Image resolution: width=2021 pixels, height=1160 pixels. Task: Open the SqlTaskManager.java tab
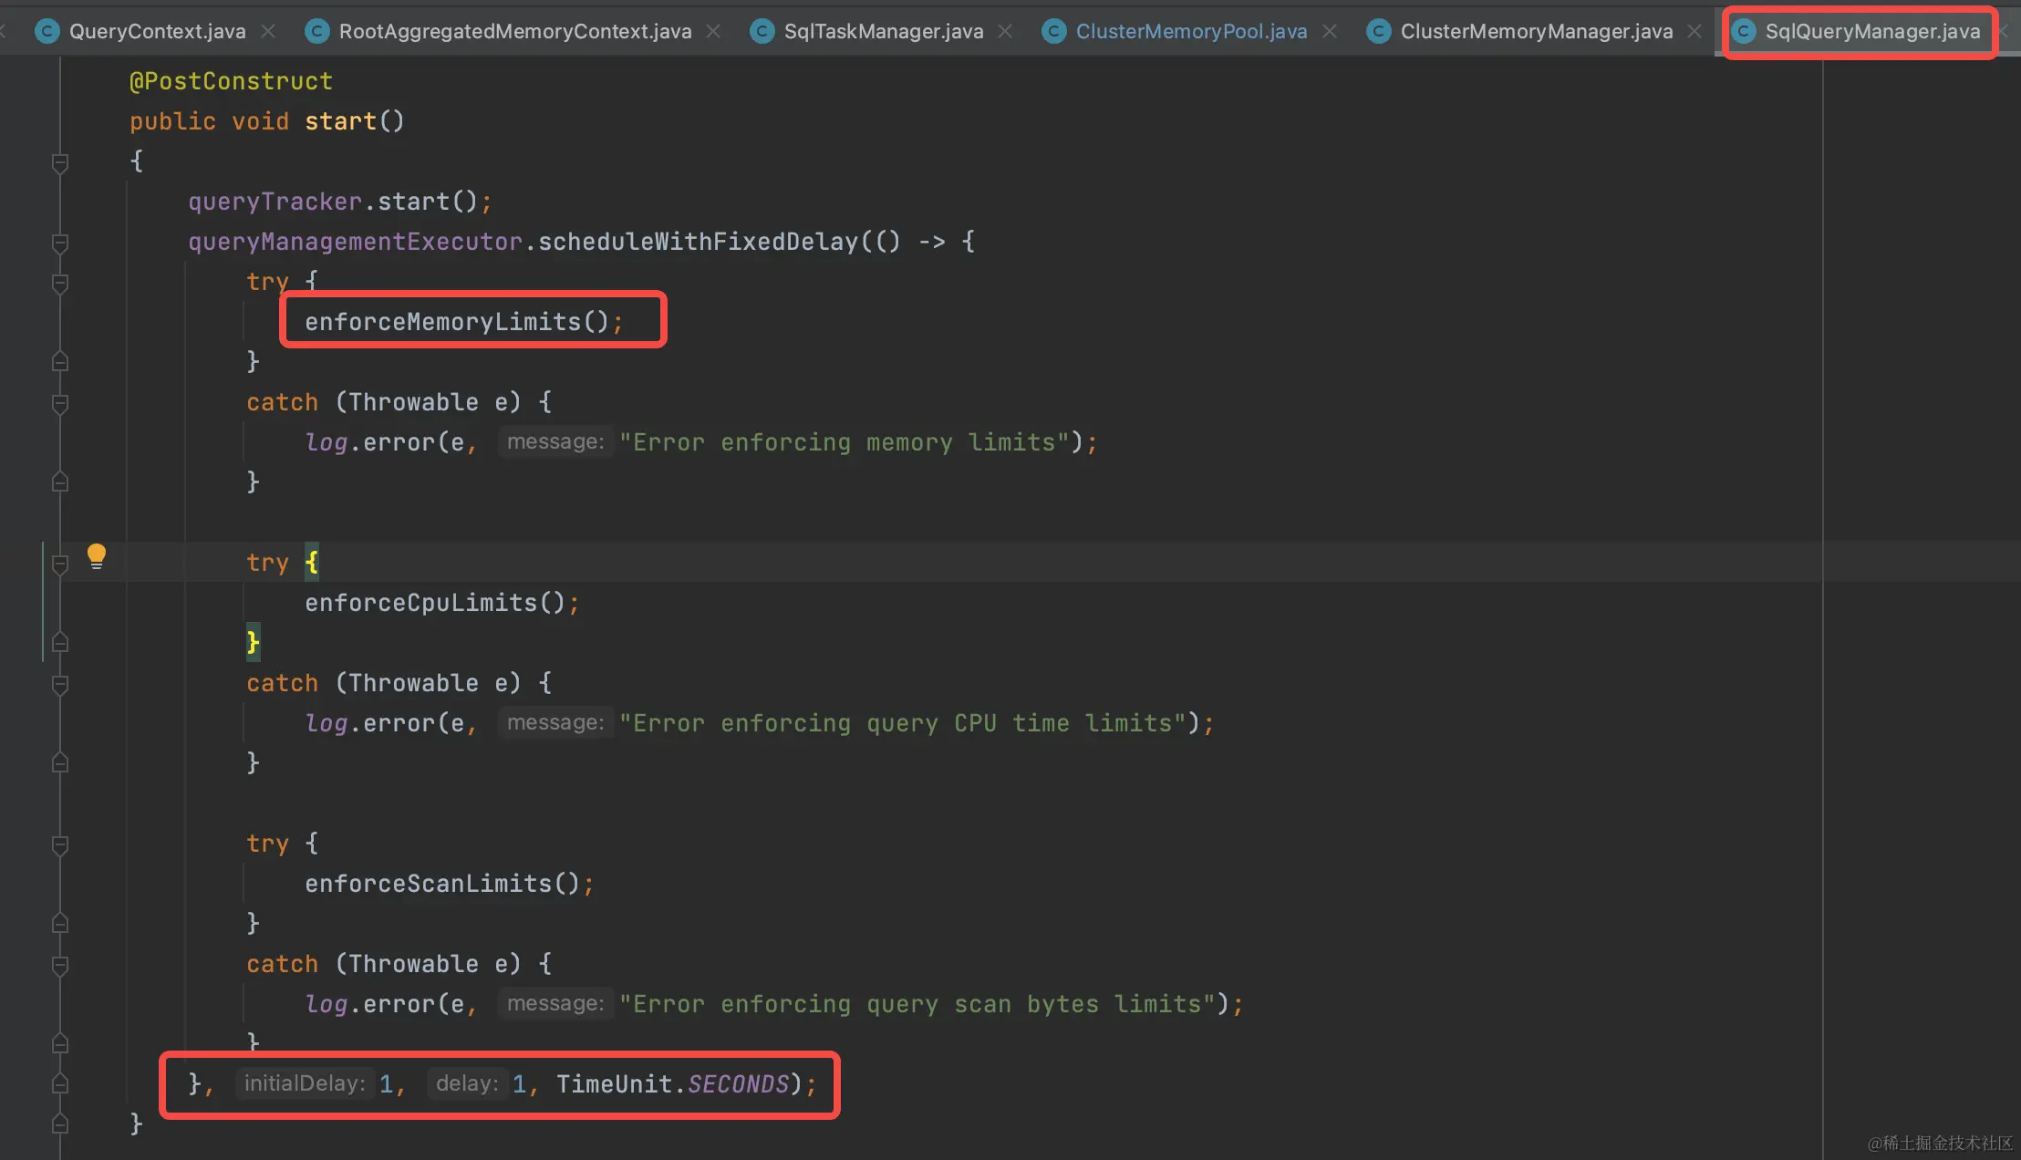(883, 32)
